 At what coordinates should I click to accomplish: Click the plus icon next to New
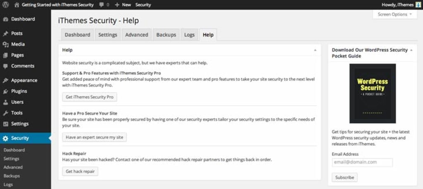click(x=117, y=5)
